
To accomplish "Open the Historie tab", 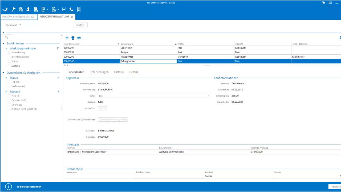I will [119, 72].
